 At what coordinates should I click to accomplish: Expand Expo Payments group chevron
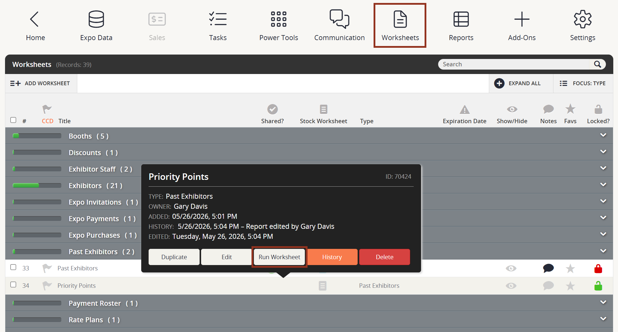[x=603, y=218]
